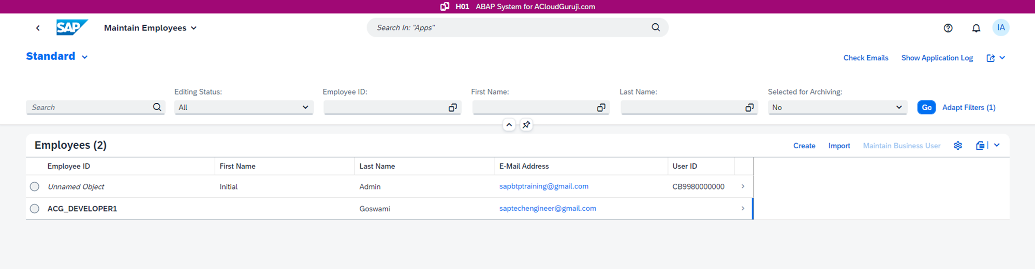Open the sapbtptraining@gmail.com email link
This screenshot has height=269, width=1035.
543,186
